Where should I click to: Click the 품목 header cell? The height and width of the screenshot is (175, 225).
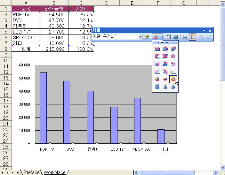pos(26,9)
